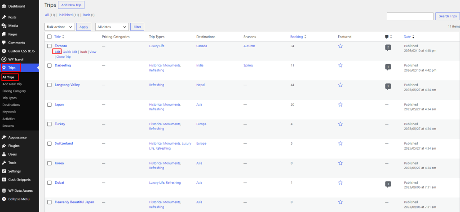Select the Switzerland row checkbox
The image size is (460, 212).
tap(49, 143)
